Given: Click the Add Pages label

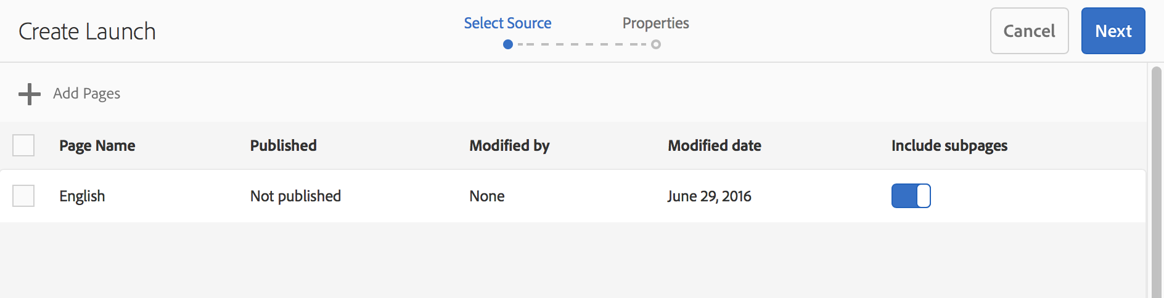Looking at the screenshot, I should (x=86, y=94).
